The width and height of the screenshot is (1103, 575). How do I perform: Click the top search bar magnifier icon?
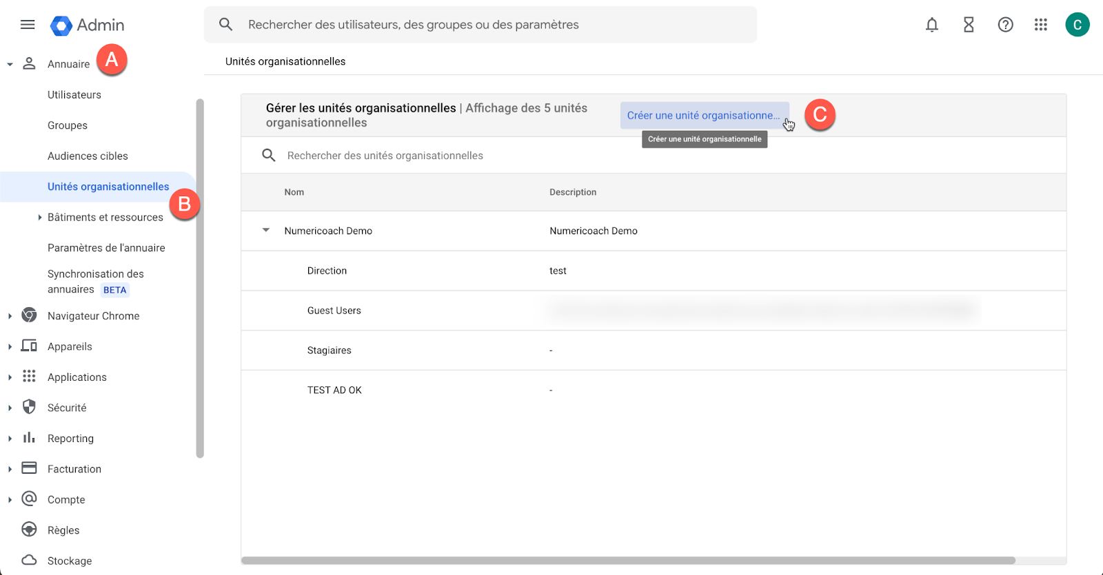point(225,25)
